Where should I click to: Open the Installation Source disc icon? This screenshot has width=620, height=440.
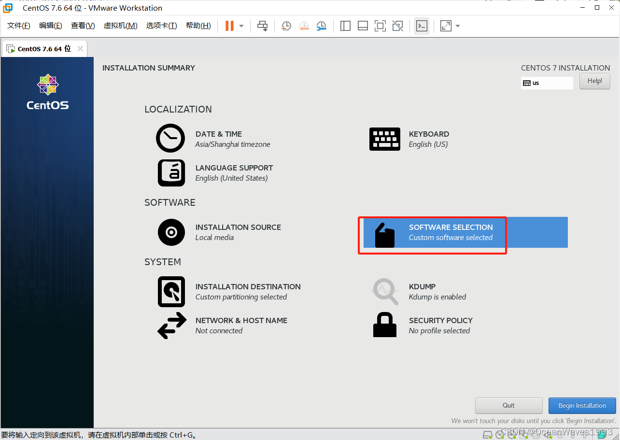point(171,232)
